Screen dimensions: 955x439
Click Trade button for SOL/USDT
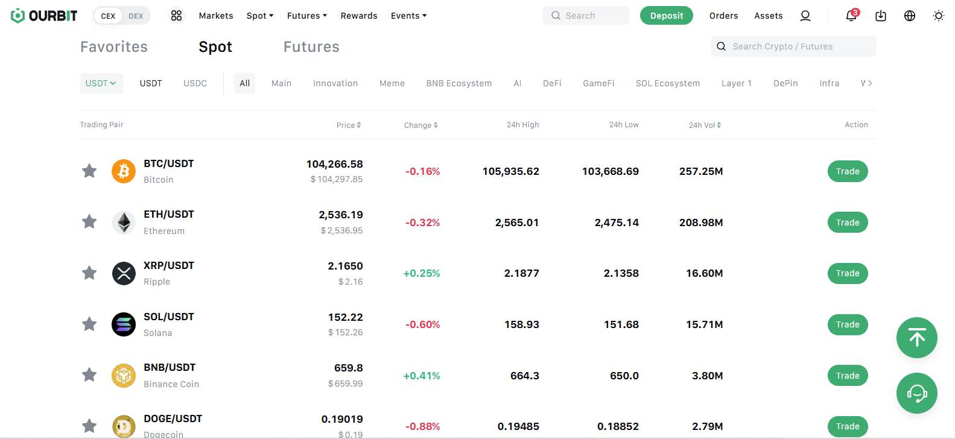[x=848, y=324]
